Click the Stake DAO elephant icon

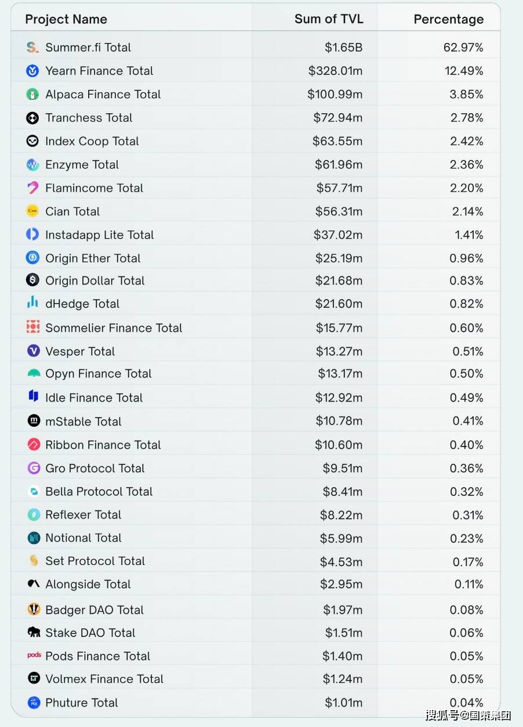[x=34, y=632]
